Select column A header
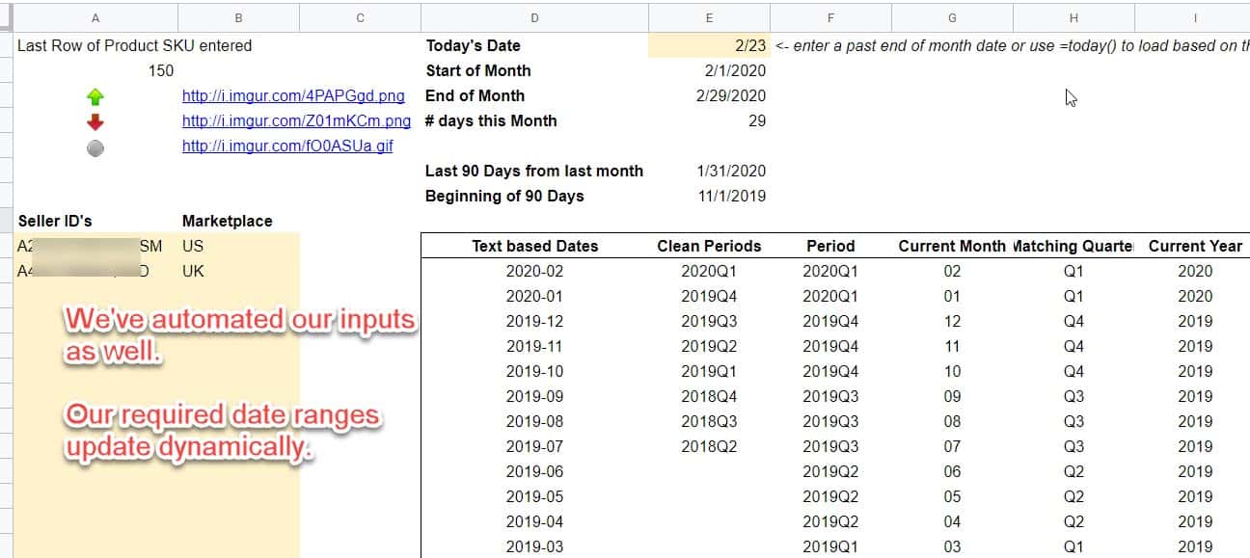 (95, 16)
